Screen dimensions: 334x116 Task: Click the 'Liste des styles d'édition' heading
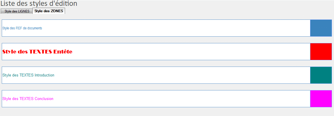click(39, 3)
